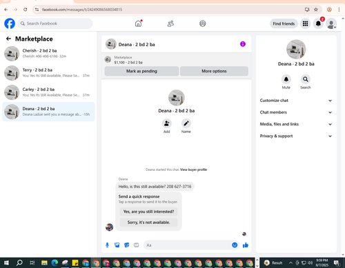345x268 pixels.
Task: Open the apps menu grid icon
Action: (x=305, y=23)
